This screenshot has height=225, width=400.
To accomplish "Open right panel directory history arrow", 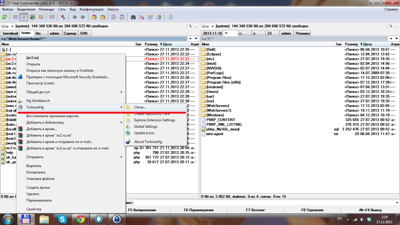I will 396,39.
